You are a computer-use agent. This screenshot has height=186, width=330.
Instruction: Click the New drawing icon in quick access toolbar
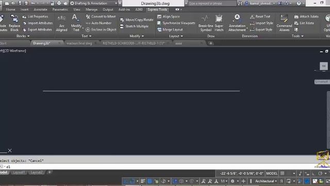tap(7, 3)
